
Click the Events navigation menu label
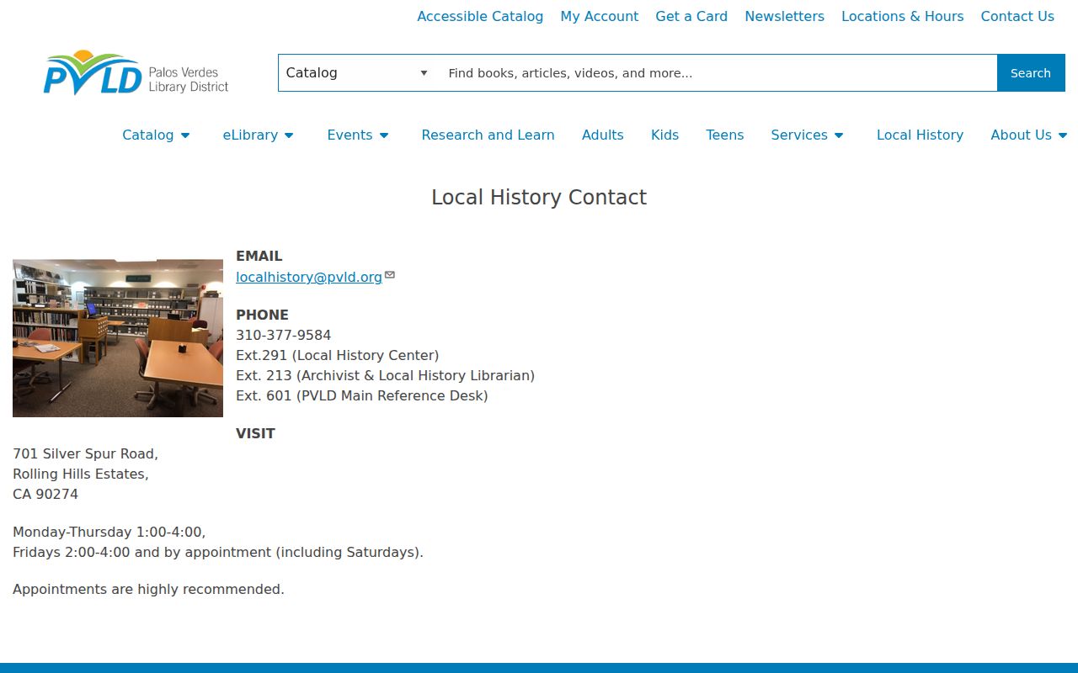[350, 135]
